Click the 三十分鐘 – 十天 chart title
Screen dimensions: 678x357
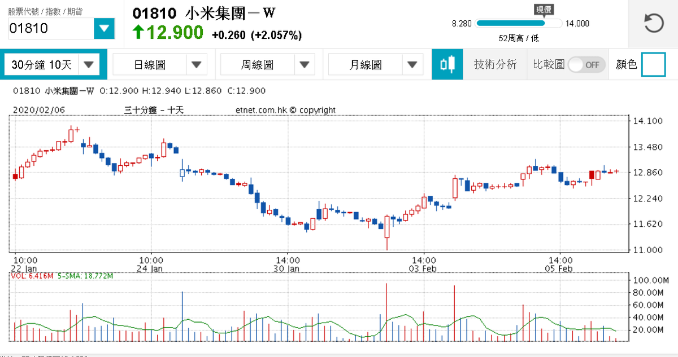(154, 110)
